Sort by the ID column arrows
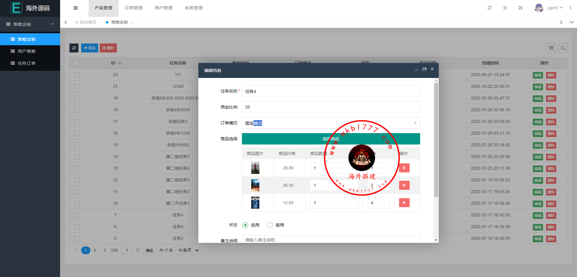 pyautogui.click(x=120, y=63)
